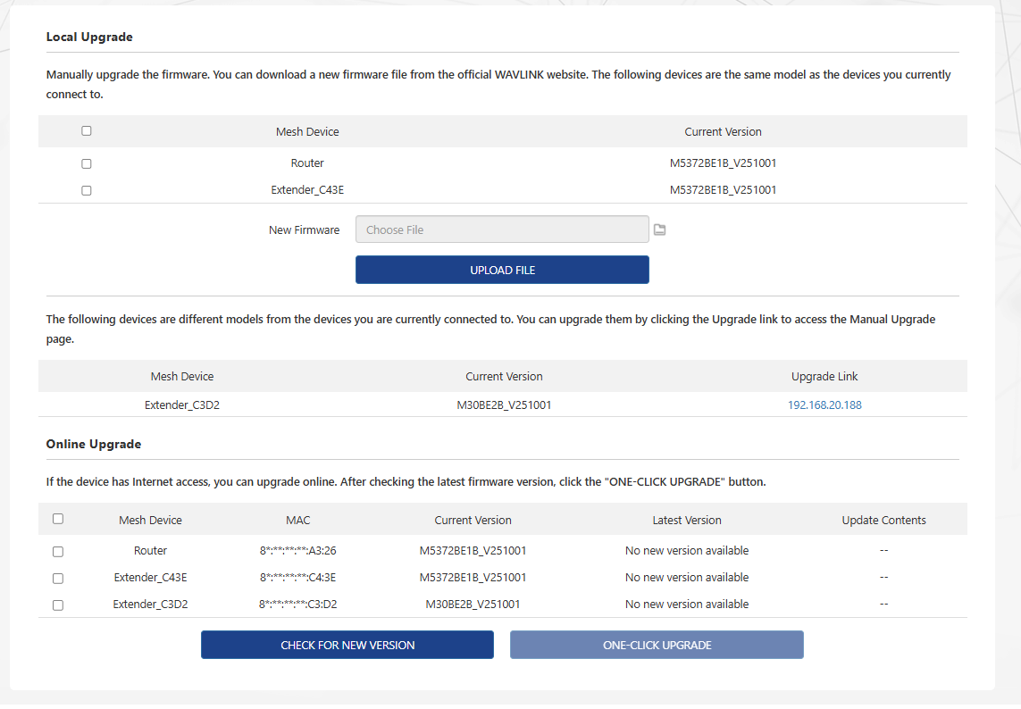Toggle the Online Upgrade select-all checkbox
Screen dimensions: 1021x709
[58, 519]
